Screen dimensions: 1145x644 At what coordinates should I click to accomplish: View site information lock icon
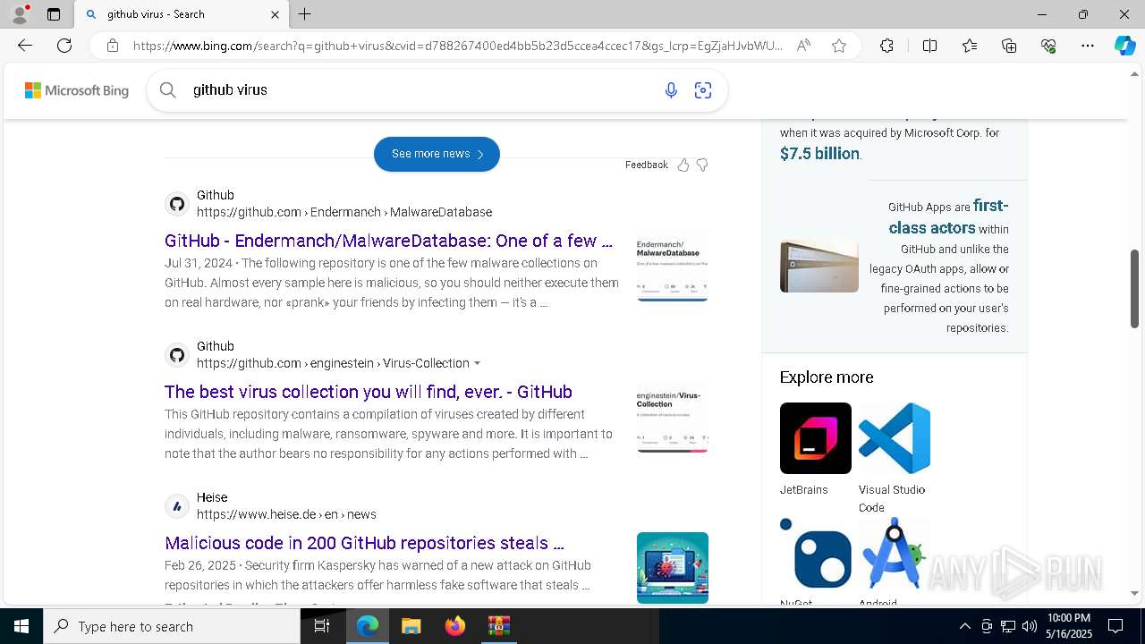pyautogui.click(x=112, y=46)
